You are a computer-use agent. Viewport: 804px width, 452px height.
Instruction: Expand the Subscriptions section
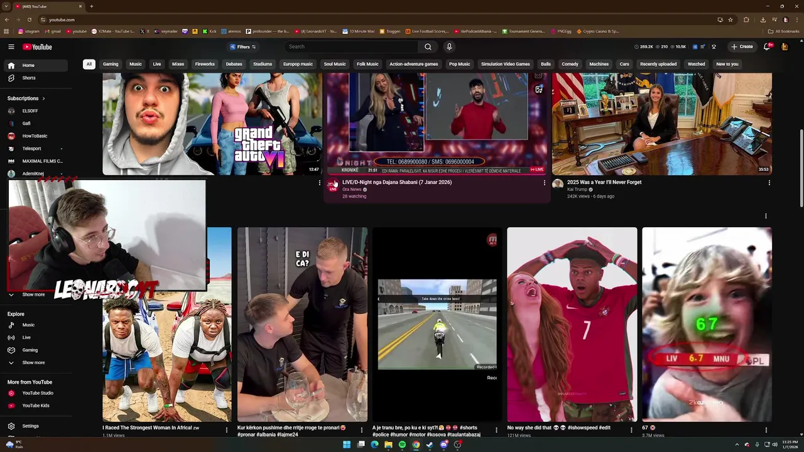pos(26,98)
